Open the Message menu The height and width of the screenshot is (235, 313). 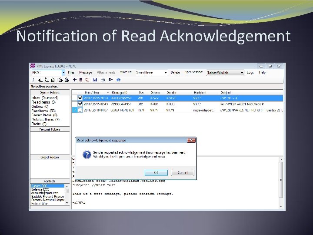point(86,72)
